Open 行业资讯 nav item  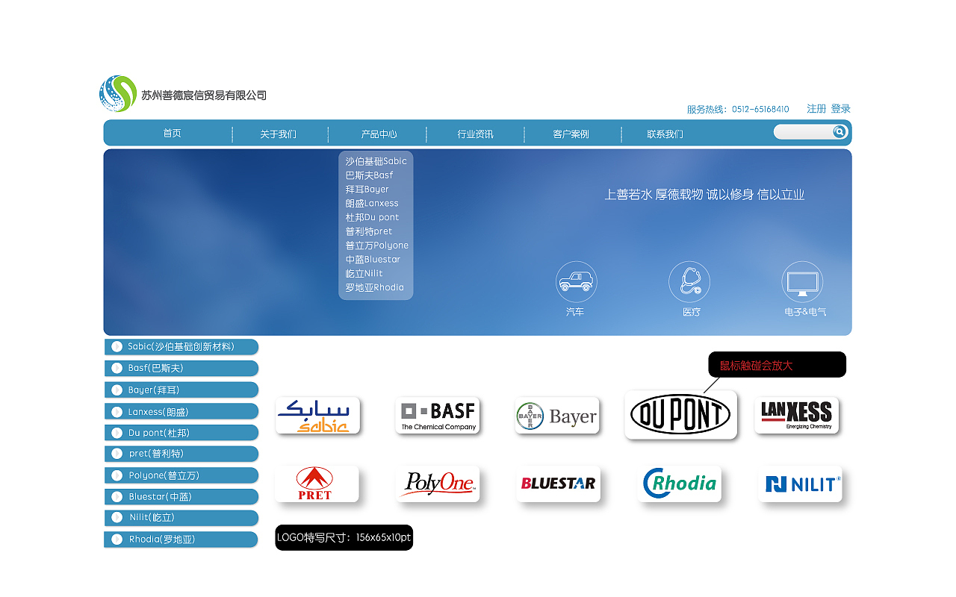point(475,134)
